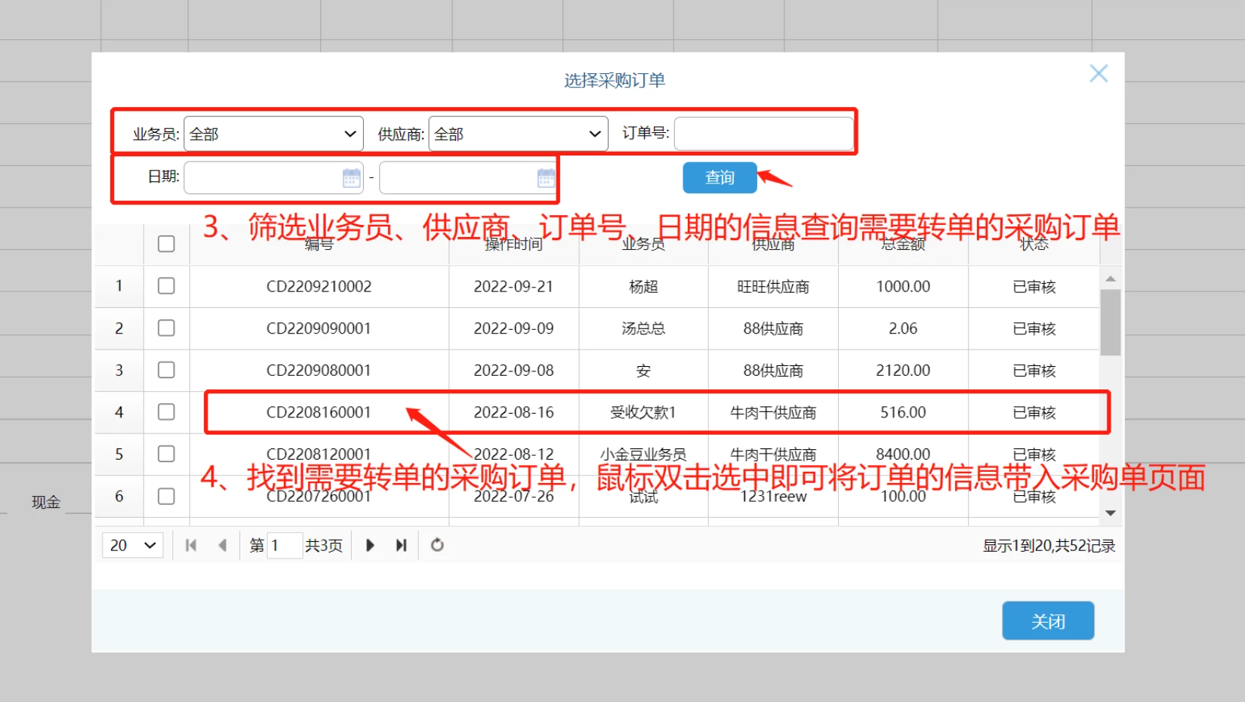Select the checkbox for order CD2208160001
The image size is (1245, 702).
[166, 412]
